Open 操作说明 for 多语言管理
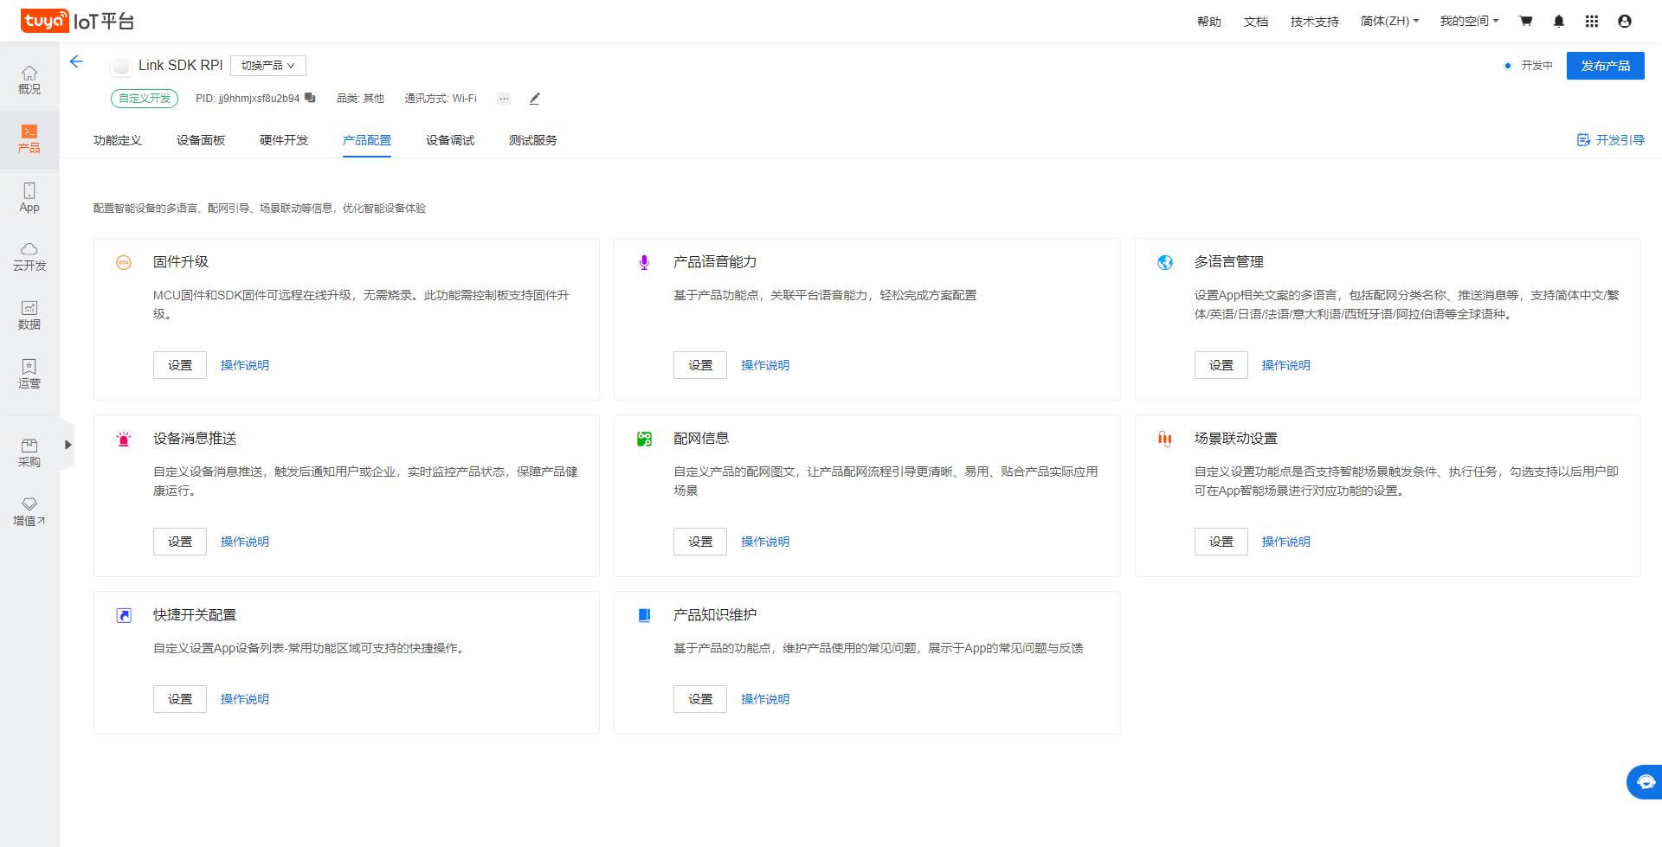This screenshot has height=847, width=1662. tap(1286, 365)
